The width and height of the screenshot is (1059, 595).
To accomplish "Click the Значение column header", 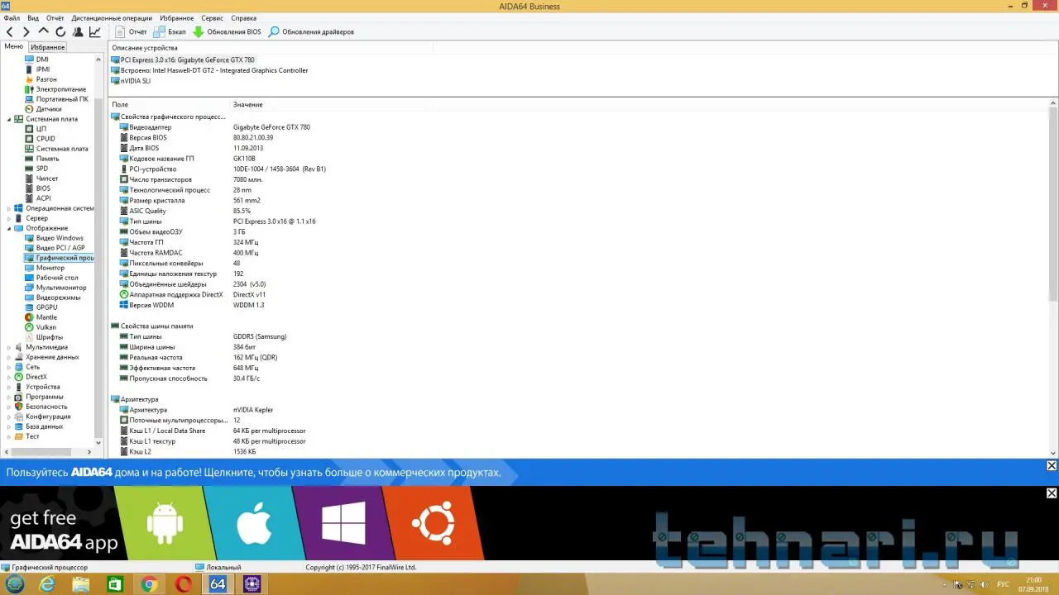I will tap(248, 105).
